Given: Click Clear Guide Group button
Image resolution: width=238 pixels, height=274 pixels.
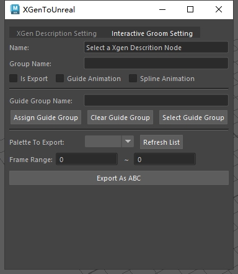Looking at the screenshot, I should pyautogui.click(x=120, y=118).
